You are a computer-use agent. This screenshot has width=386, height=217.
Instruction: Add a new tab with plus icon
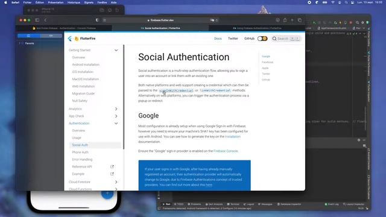tap(292, 20)
